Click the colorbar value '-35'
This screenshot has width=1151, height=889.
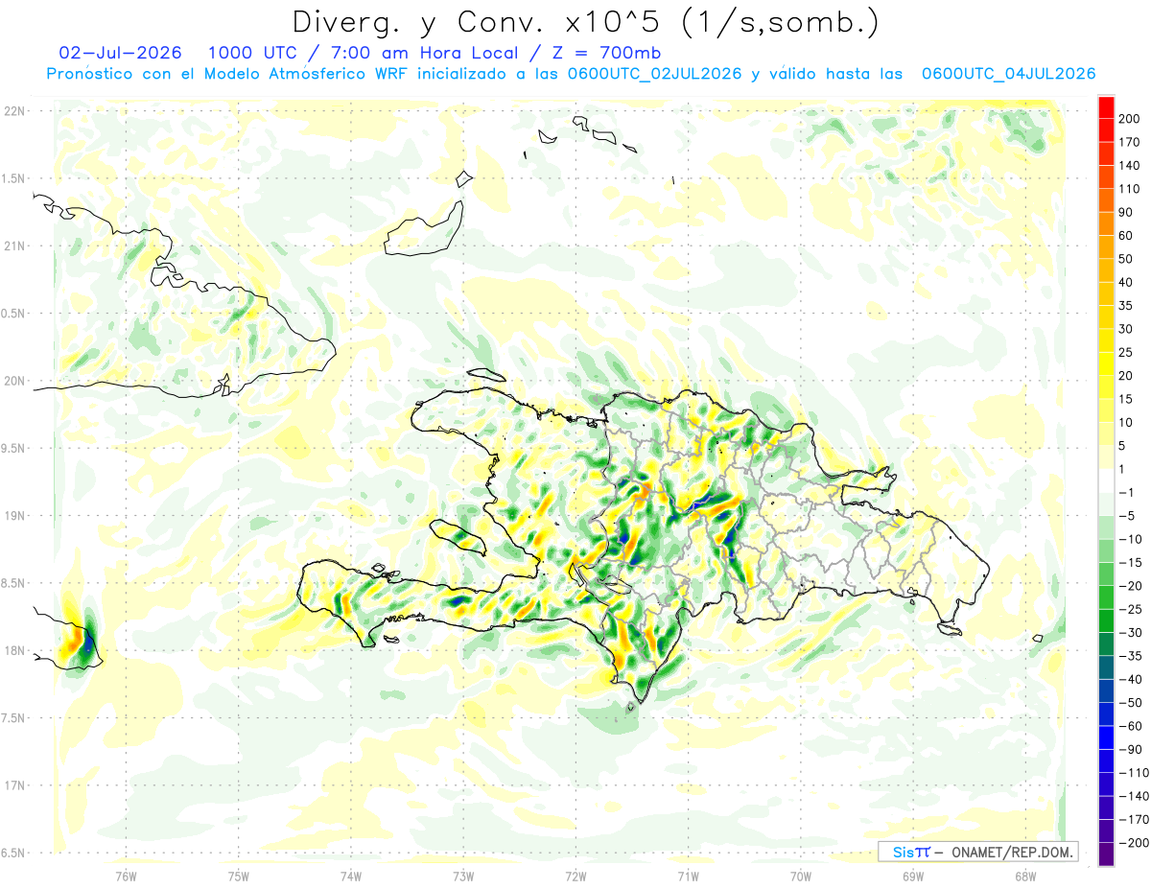point(1132,656)
